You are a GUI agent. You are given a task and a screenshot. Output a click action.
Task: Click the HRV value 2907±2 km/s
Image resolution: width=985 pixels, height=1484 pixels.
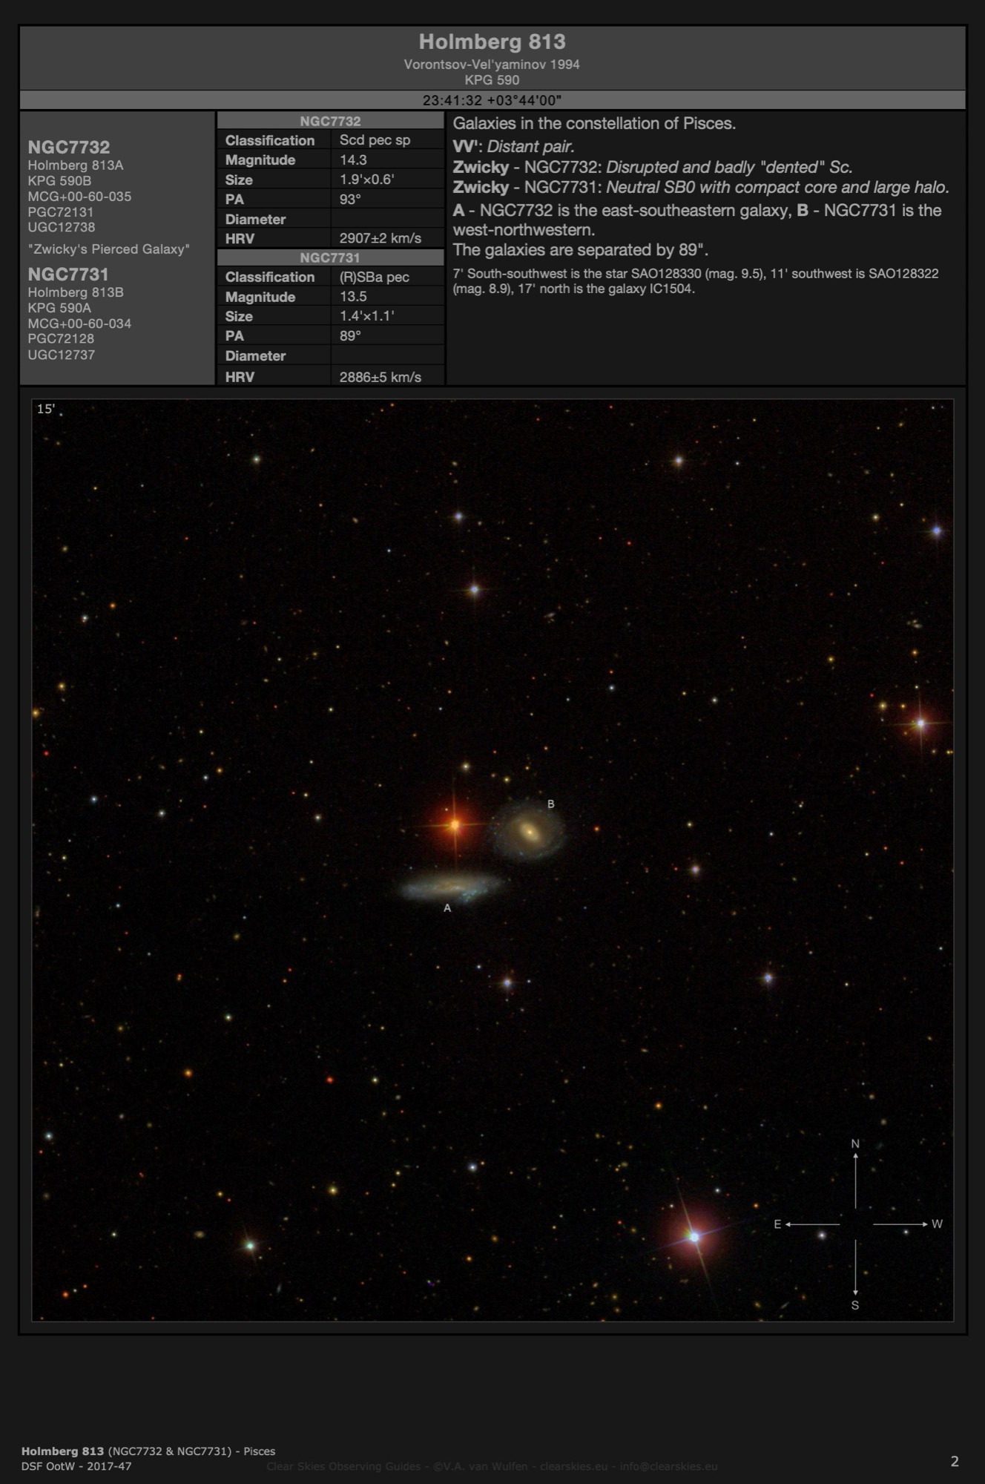[x=380, y=238]
